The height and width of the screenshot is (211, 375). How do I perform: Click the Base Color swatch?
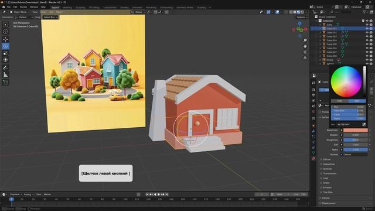(356, 130)
